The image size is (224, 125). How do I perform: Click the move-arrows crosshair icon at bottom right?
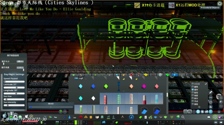click(x=215, y=117)
